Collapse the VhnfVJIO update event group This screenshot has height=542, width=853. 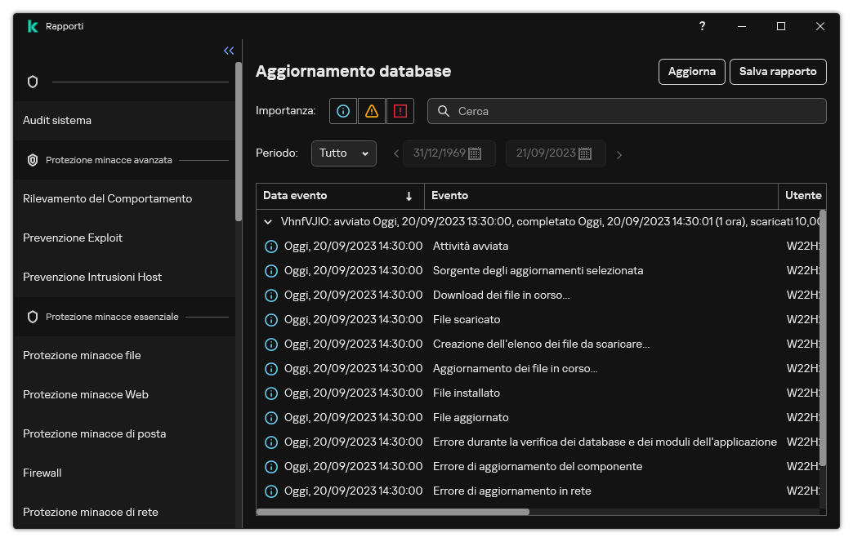pyautogui.click(x=267, y=221)
